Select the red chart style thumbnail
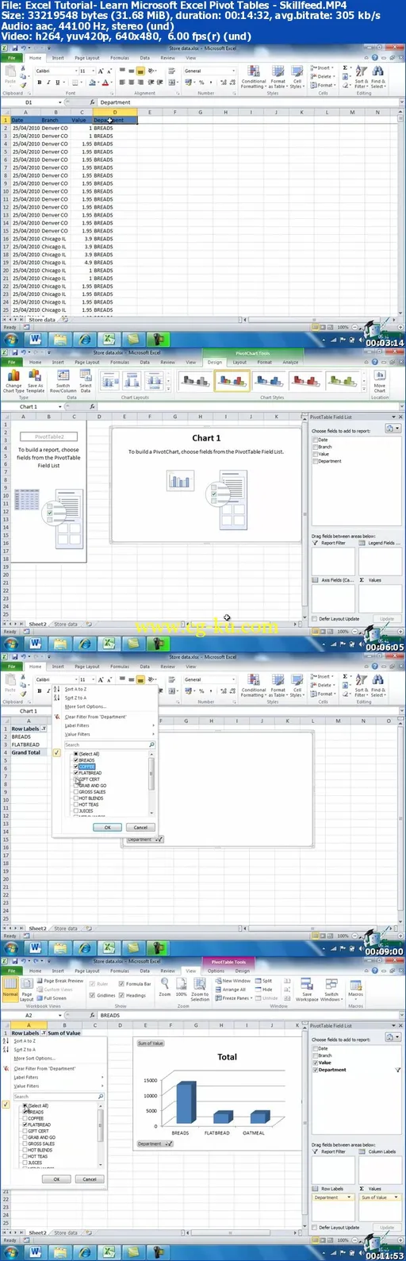Image resolution: width=406 pixels, height=1261 pixels. point(305,381)
